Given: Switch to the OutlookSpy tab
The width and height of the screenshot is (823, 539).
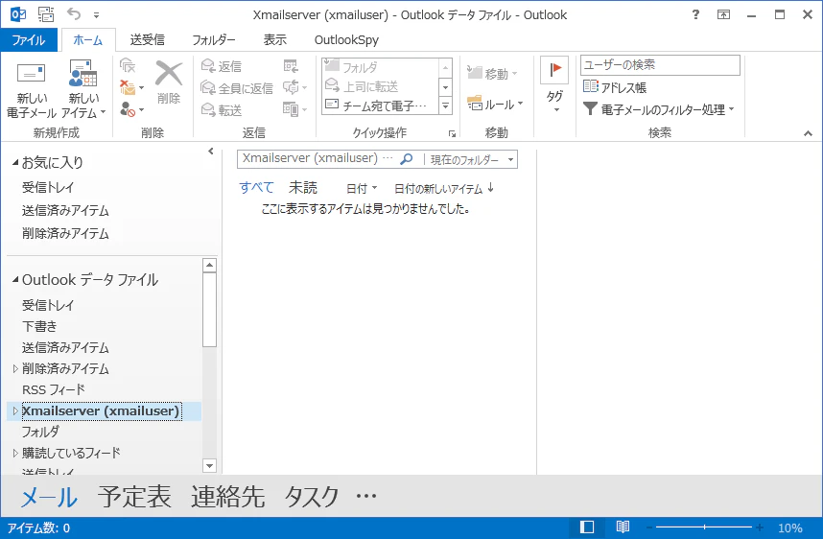Looking at the screenshot, I should pos(346,40).
